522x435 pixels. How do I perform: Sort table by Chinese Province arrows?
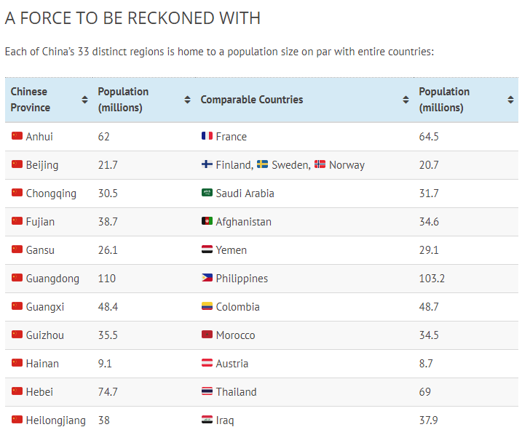pos(84,100)
